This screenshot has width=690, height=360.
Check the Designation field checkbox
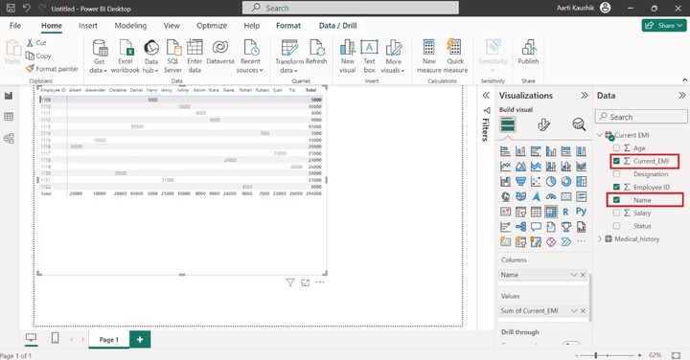pos(616,174)
